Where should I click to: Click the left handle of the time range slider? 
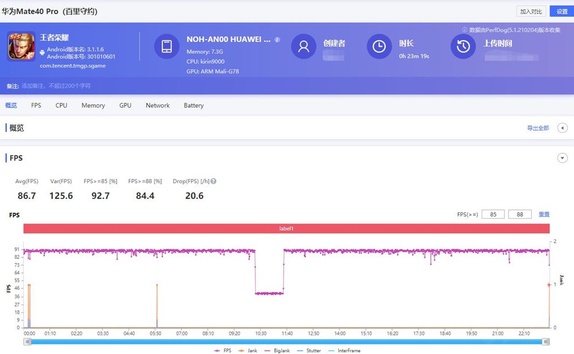28,341
